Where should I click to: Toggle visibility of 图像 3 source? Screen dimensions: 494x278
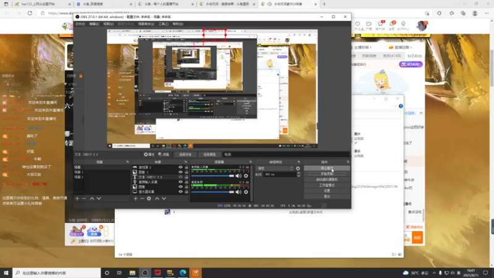[180, 172]
